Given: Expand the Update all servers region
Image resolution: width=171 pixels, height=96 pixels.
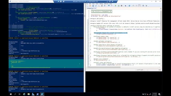Looking at the screenshot, I should [x=90, y=23].
